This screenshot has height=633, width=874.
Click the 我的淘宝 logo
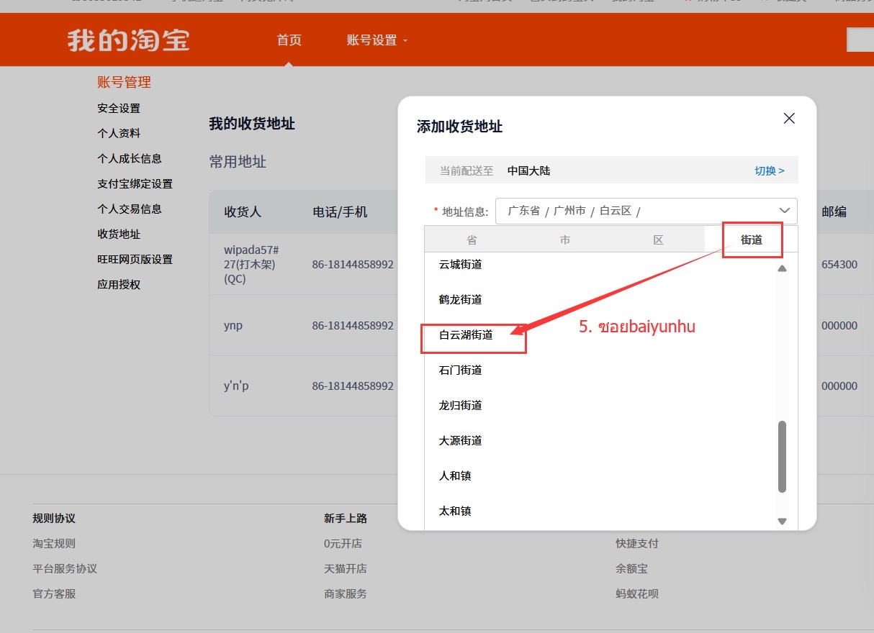pos(129,40)
